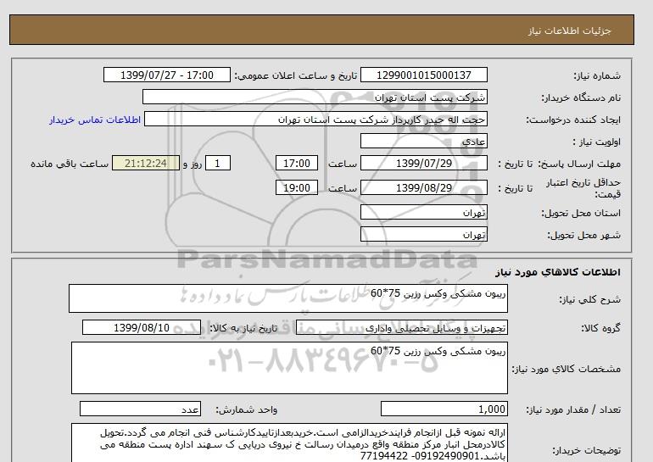Select the label توضیحات خریدار
The height and width of the screenshot is (462, 653).
pos(586,450)
